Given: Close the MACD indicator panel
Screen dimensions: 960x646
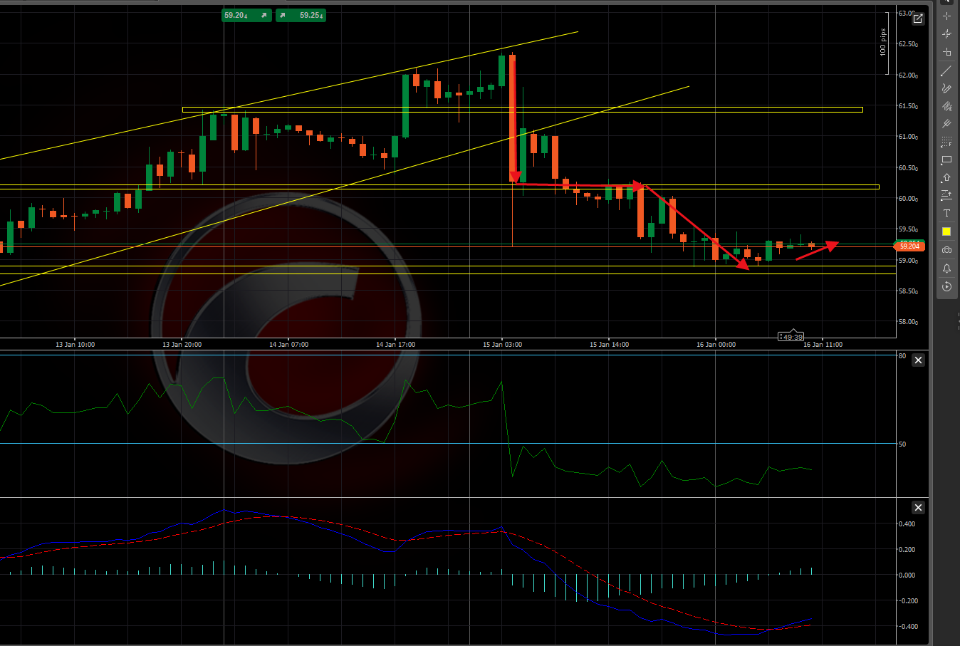Looking at the screenshot, I should coord(918,508).
